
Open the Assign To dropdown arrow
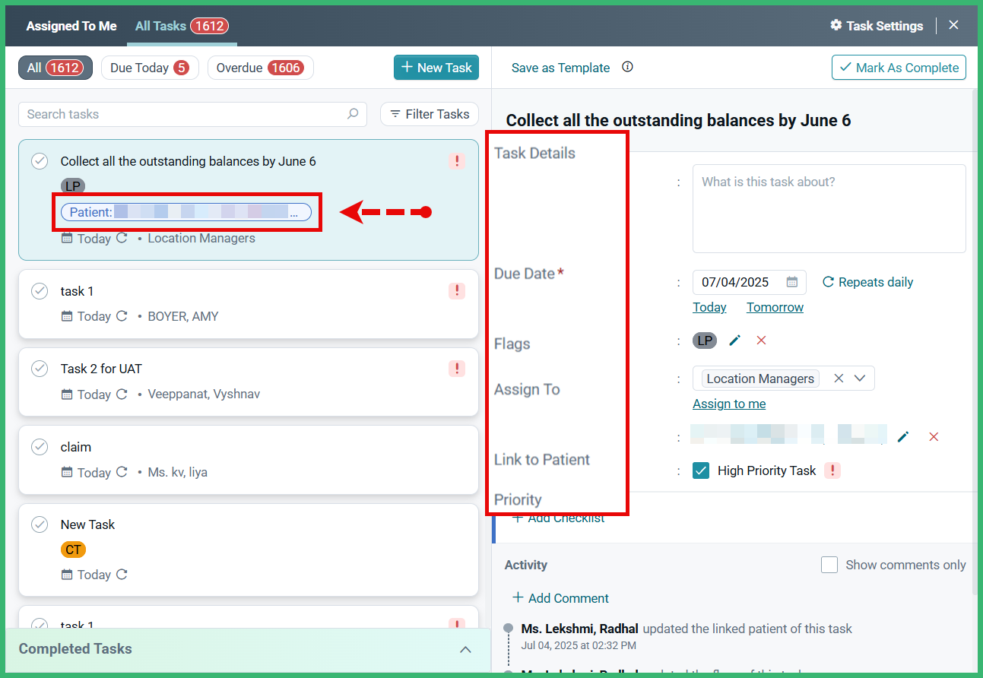(860, 379)
